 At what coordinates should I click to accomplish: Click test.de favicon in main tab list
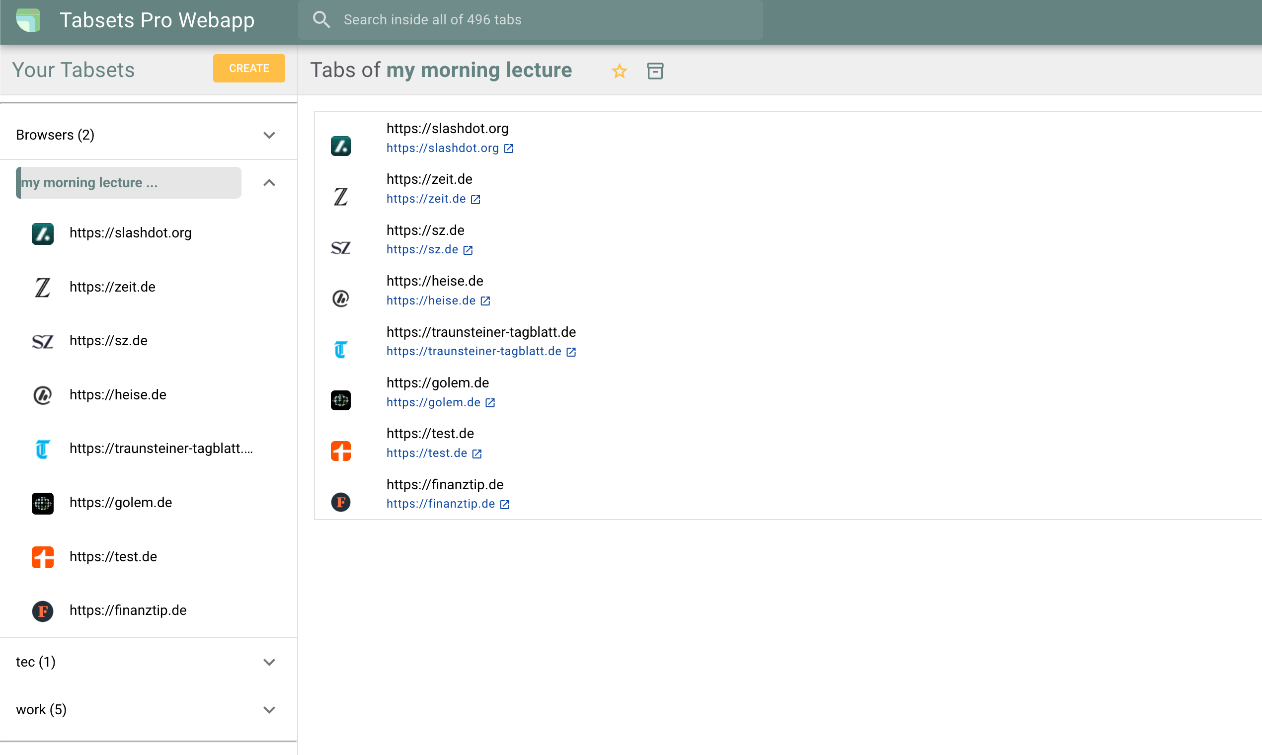[x=341, y=452]
